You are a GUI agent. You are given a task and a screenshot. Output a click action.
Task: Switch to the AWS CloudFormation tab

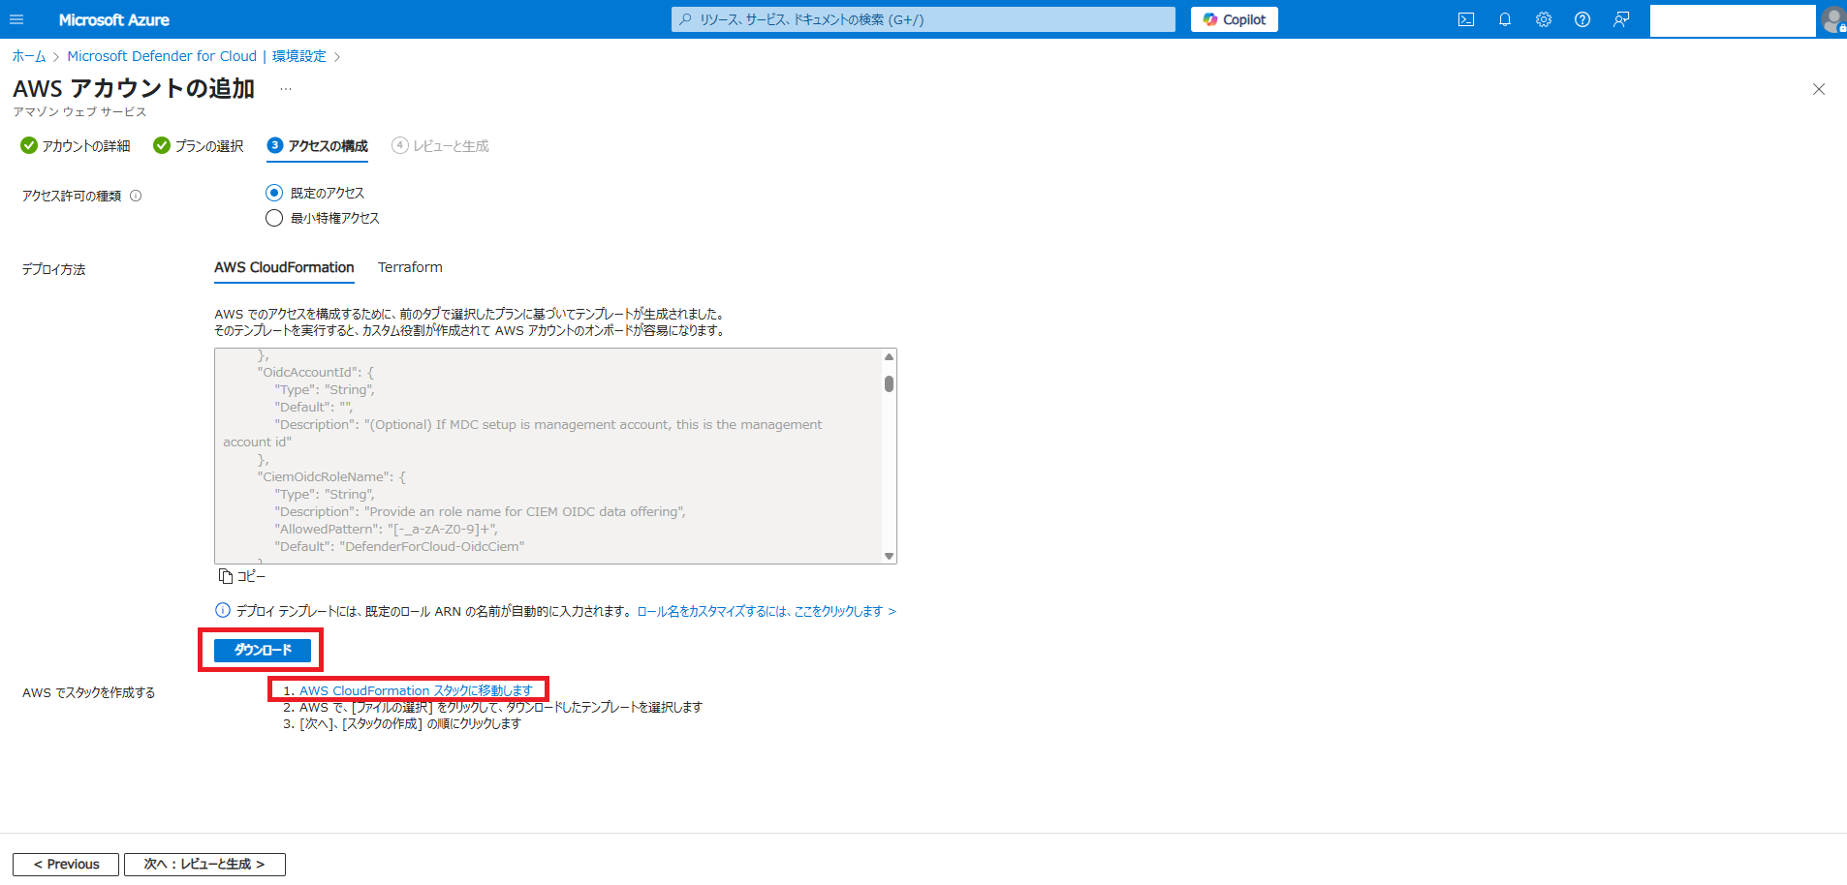coord(284,267)
